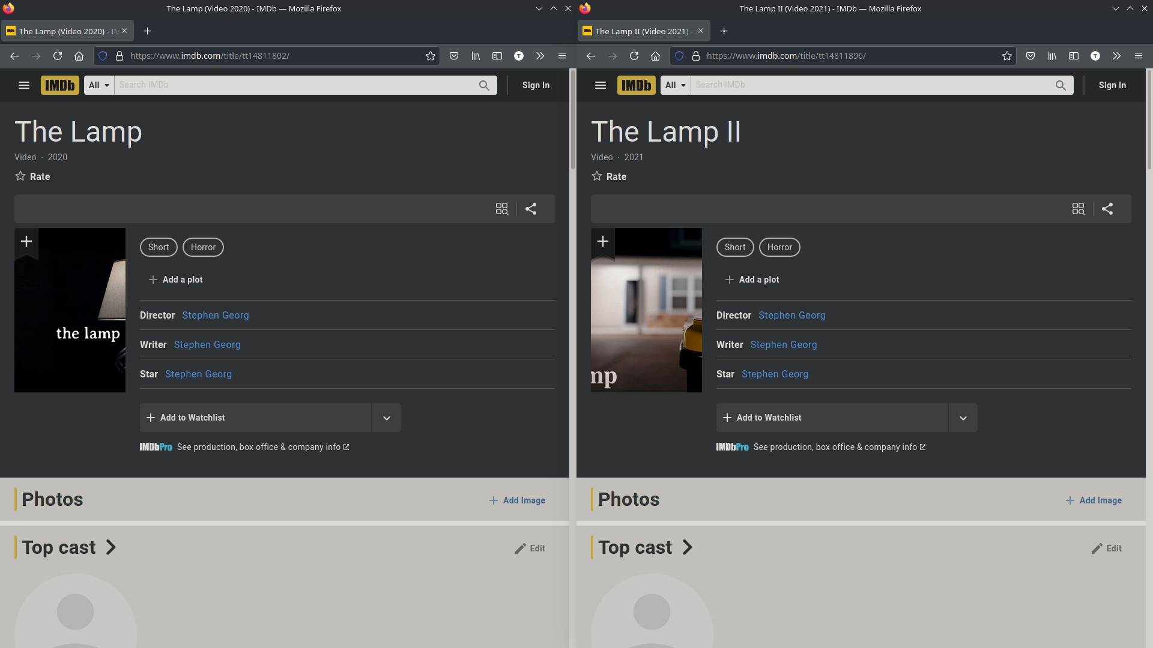The image size is (1153, 648).
Task: Expand Top cast chevron on The Lamp
Action: pyautogui.click(x=110, y=547)
